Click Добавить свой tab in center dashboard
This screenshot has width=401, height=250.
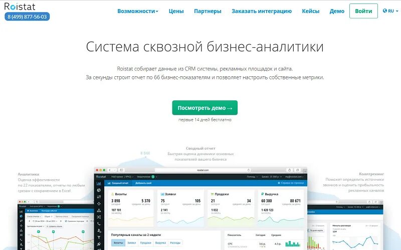tap(143, 183)
